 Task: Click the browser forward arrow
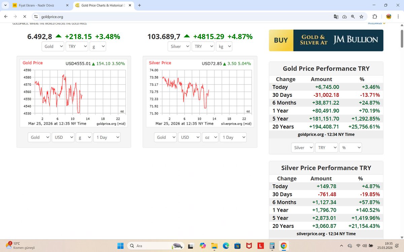point(15,16)
